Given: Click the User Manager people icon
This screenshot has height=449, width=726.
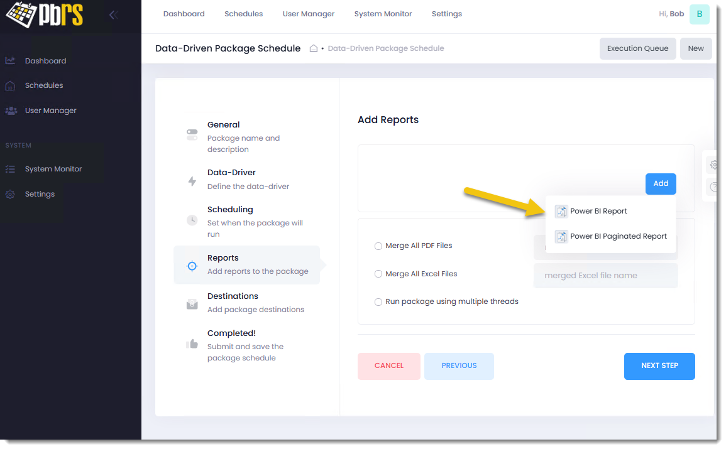Looking at the screenshot, I should click(x=11, y=111).
